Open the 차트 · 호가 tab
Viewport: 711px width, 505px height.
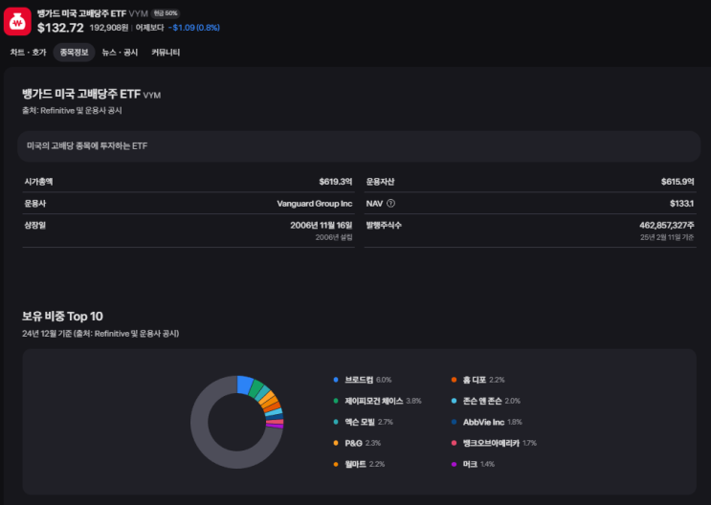[28, 53]
